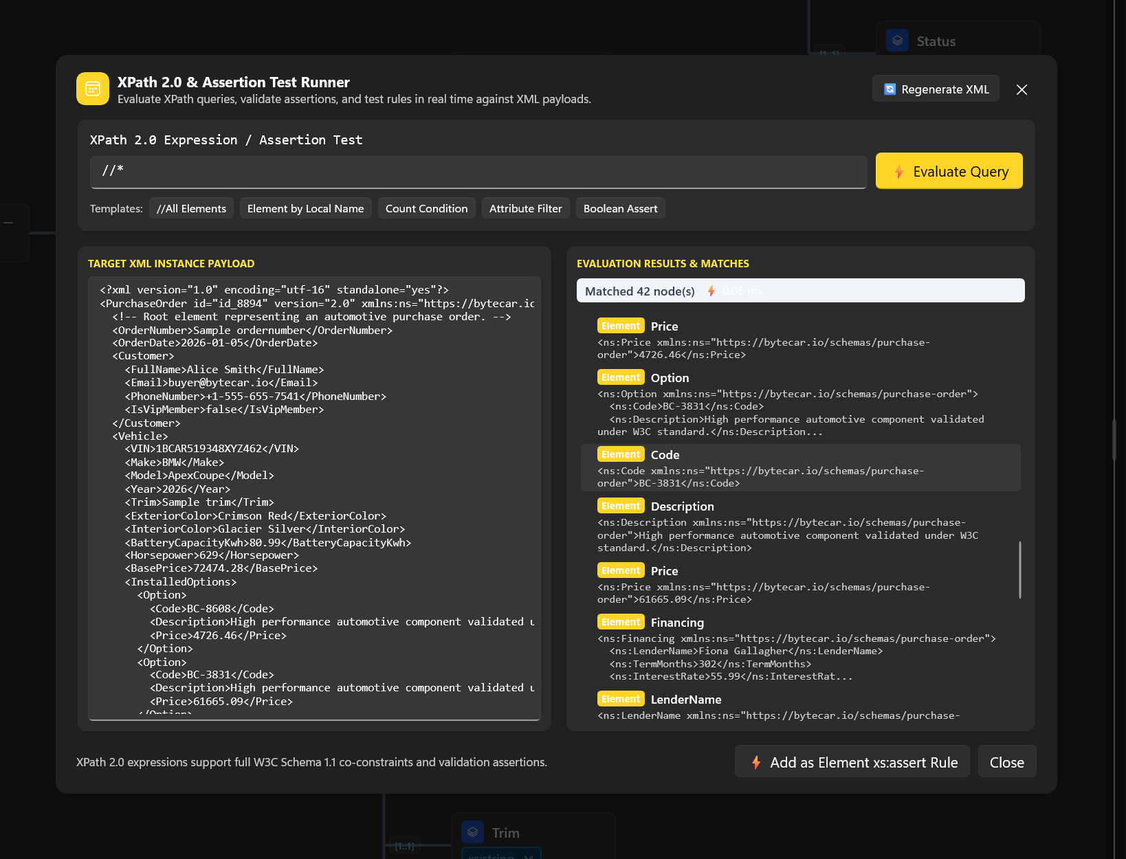Add as Element xs:assert Rule
The width and height of the screenshot is (1126, 859).
pyautogui.click(x=852, y=761)
